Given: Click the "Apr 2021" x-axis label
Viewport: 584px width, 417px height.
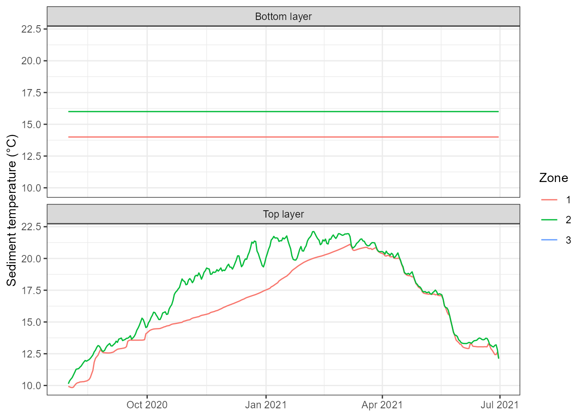Looking at the screenshot, I should (x=382, y=405).
